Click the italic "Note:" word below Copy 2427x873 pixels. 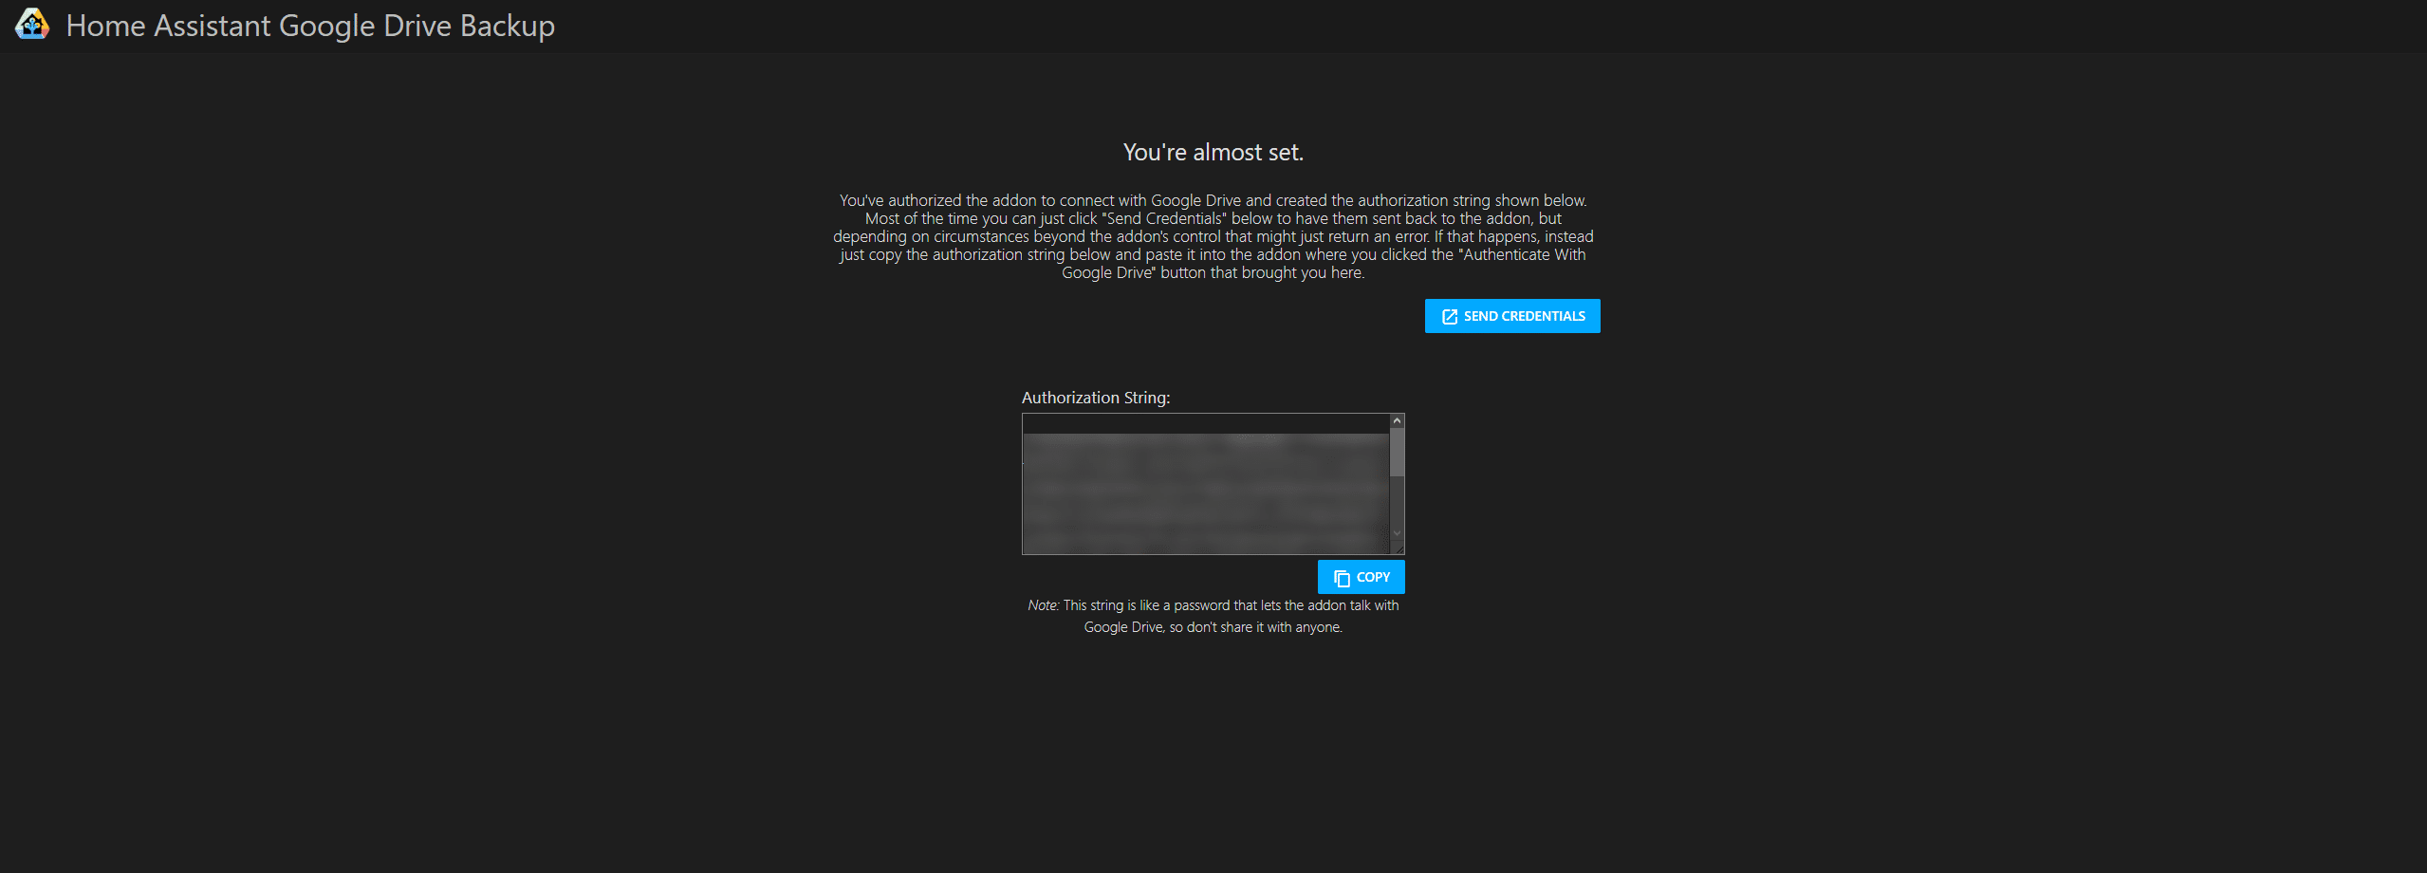[x=1043, y=605]
